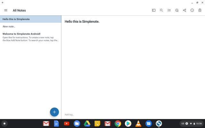Screen dimensions: 205x128
Task: Tap the blue add note plus button
Action: 54,112
